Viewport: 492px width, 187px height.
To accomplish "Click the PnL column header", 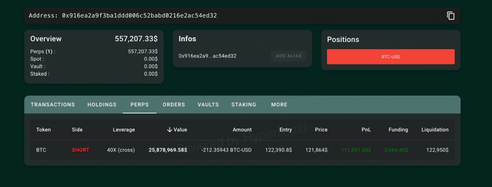I will coord(366,129).
